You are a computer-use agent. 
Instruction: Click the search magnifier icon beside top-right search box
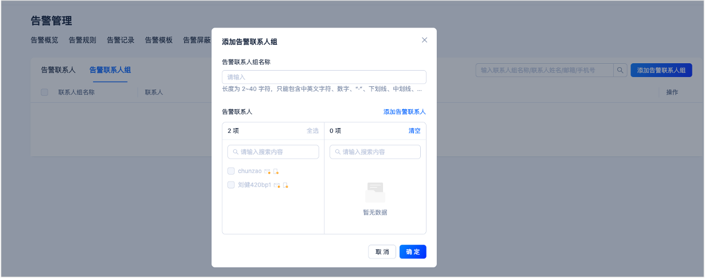[621, 70]
